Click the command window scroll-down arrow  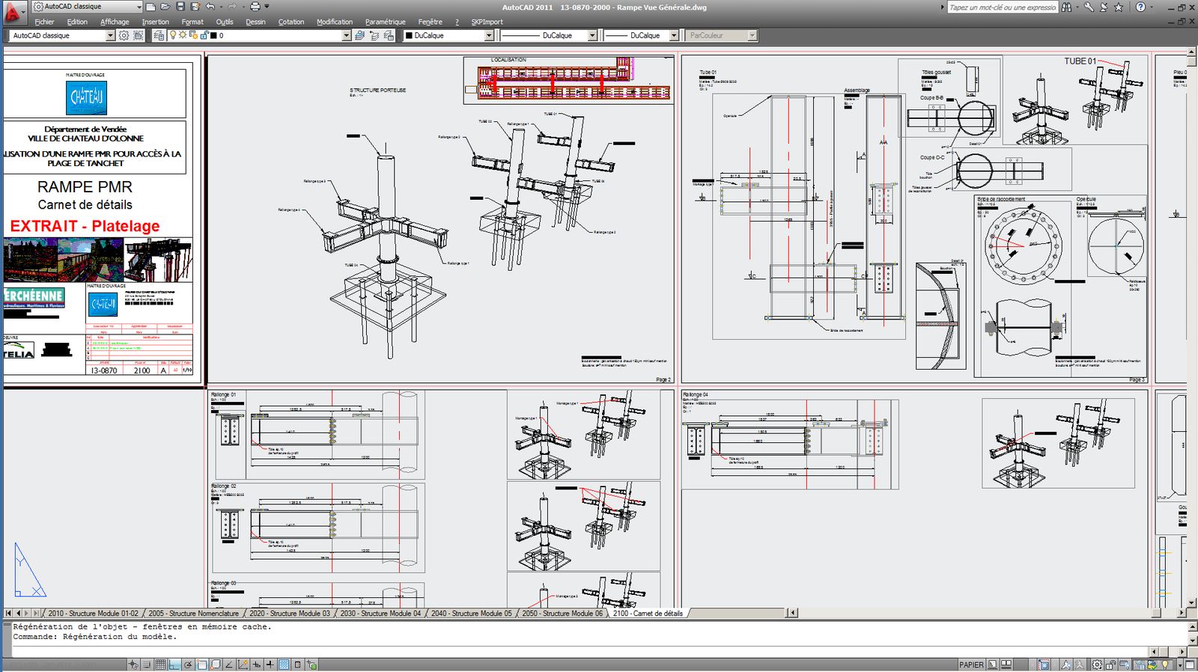[x=1193, y=641]
